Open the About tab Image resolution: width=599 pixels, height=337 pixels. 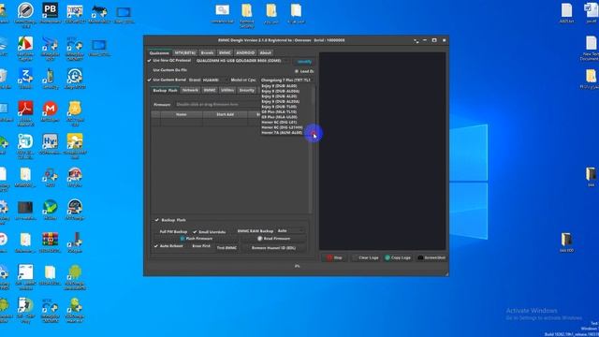266,53
